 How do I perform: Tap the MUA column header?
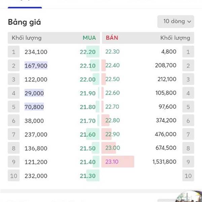[89, 38]
